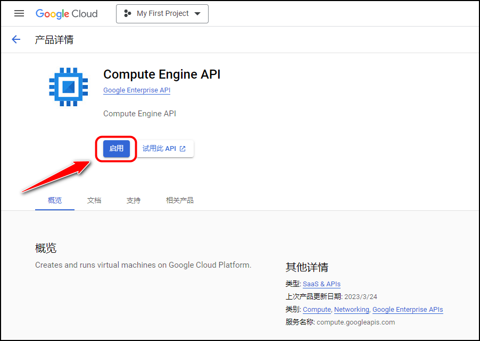Click the 'Creates and runs virtual machines' description
Image resolution: width=480 pixels, height=341 pixels.
point(143,265)
